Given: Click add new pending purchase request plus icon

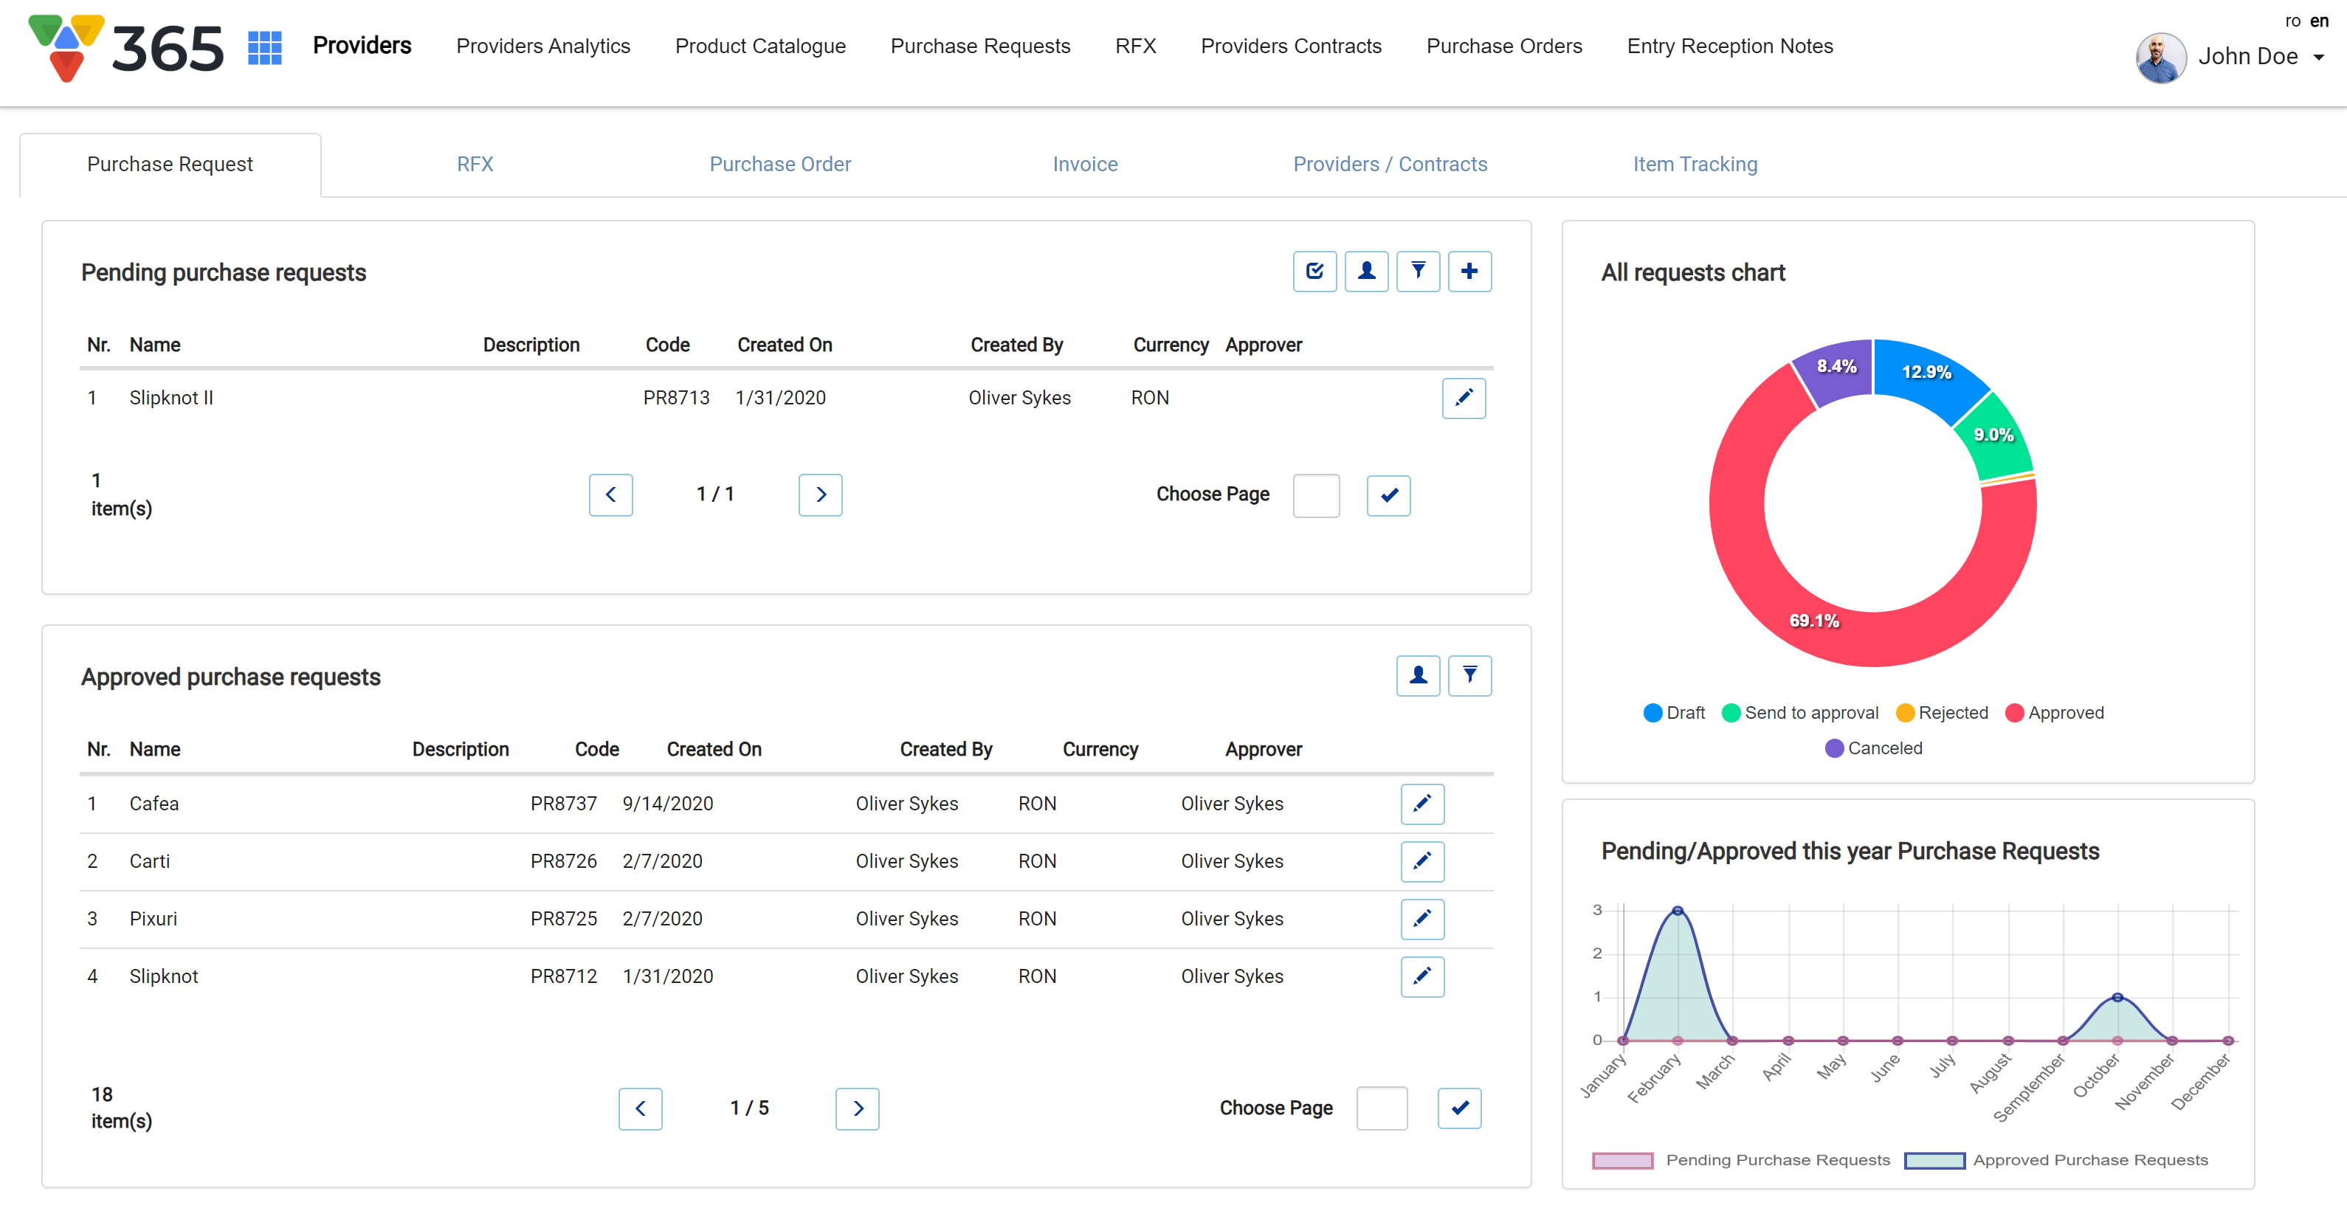Looking at the screenshot, I should (x=1469, y=271).
